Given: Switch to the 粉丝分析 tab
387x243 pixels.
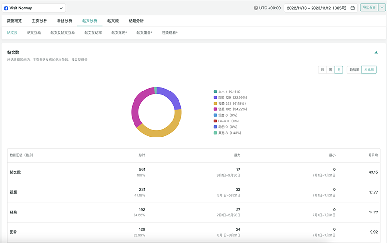Looking at the screenshot, I should click(x=64, y=21).
